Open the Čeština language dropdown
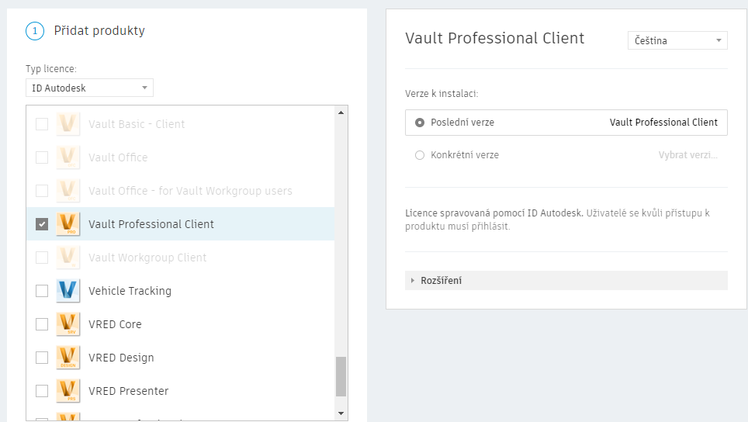Screen dimensions: 748x422 pos(677,40)
